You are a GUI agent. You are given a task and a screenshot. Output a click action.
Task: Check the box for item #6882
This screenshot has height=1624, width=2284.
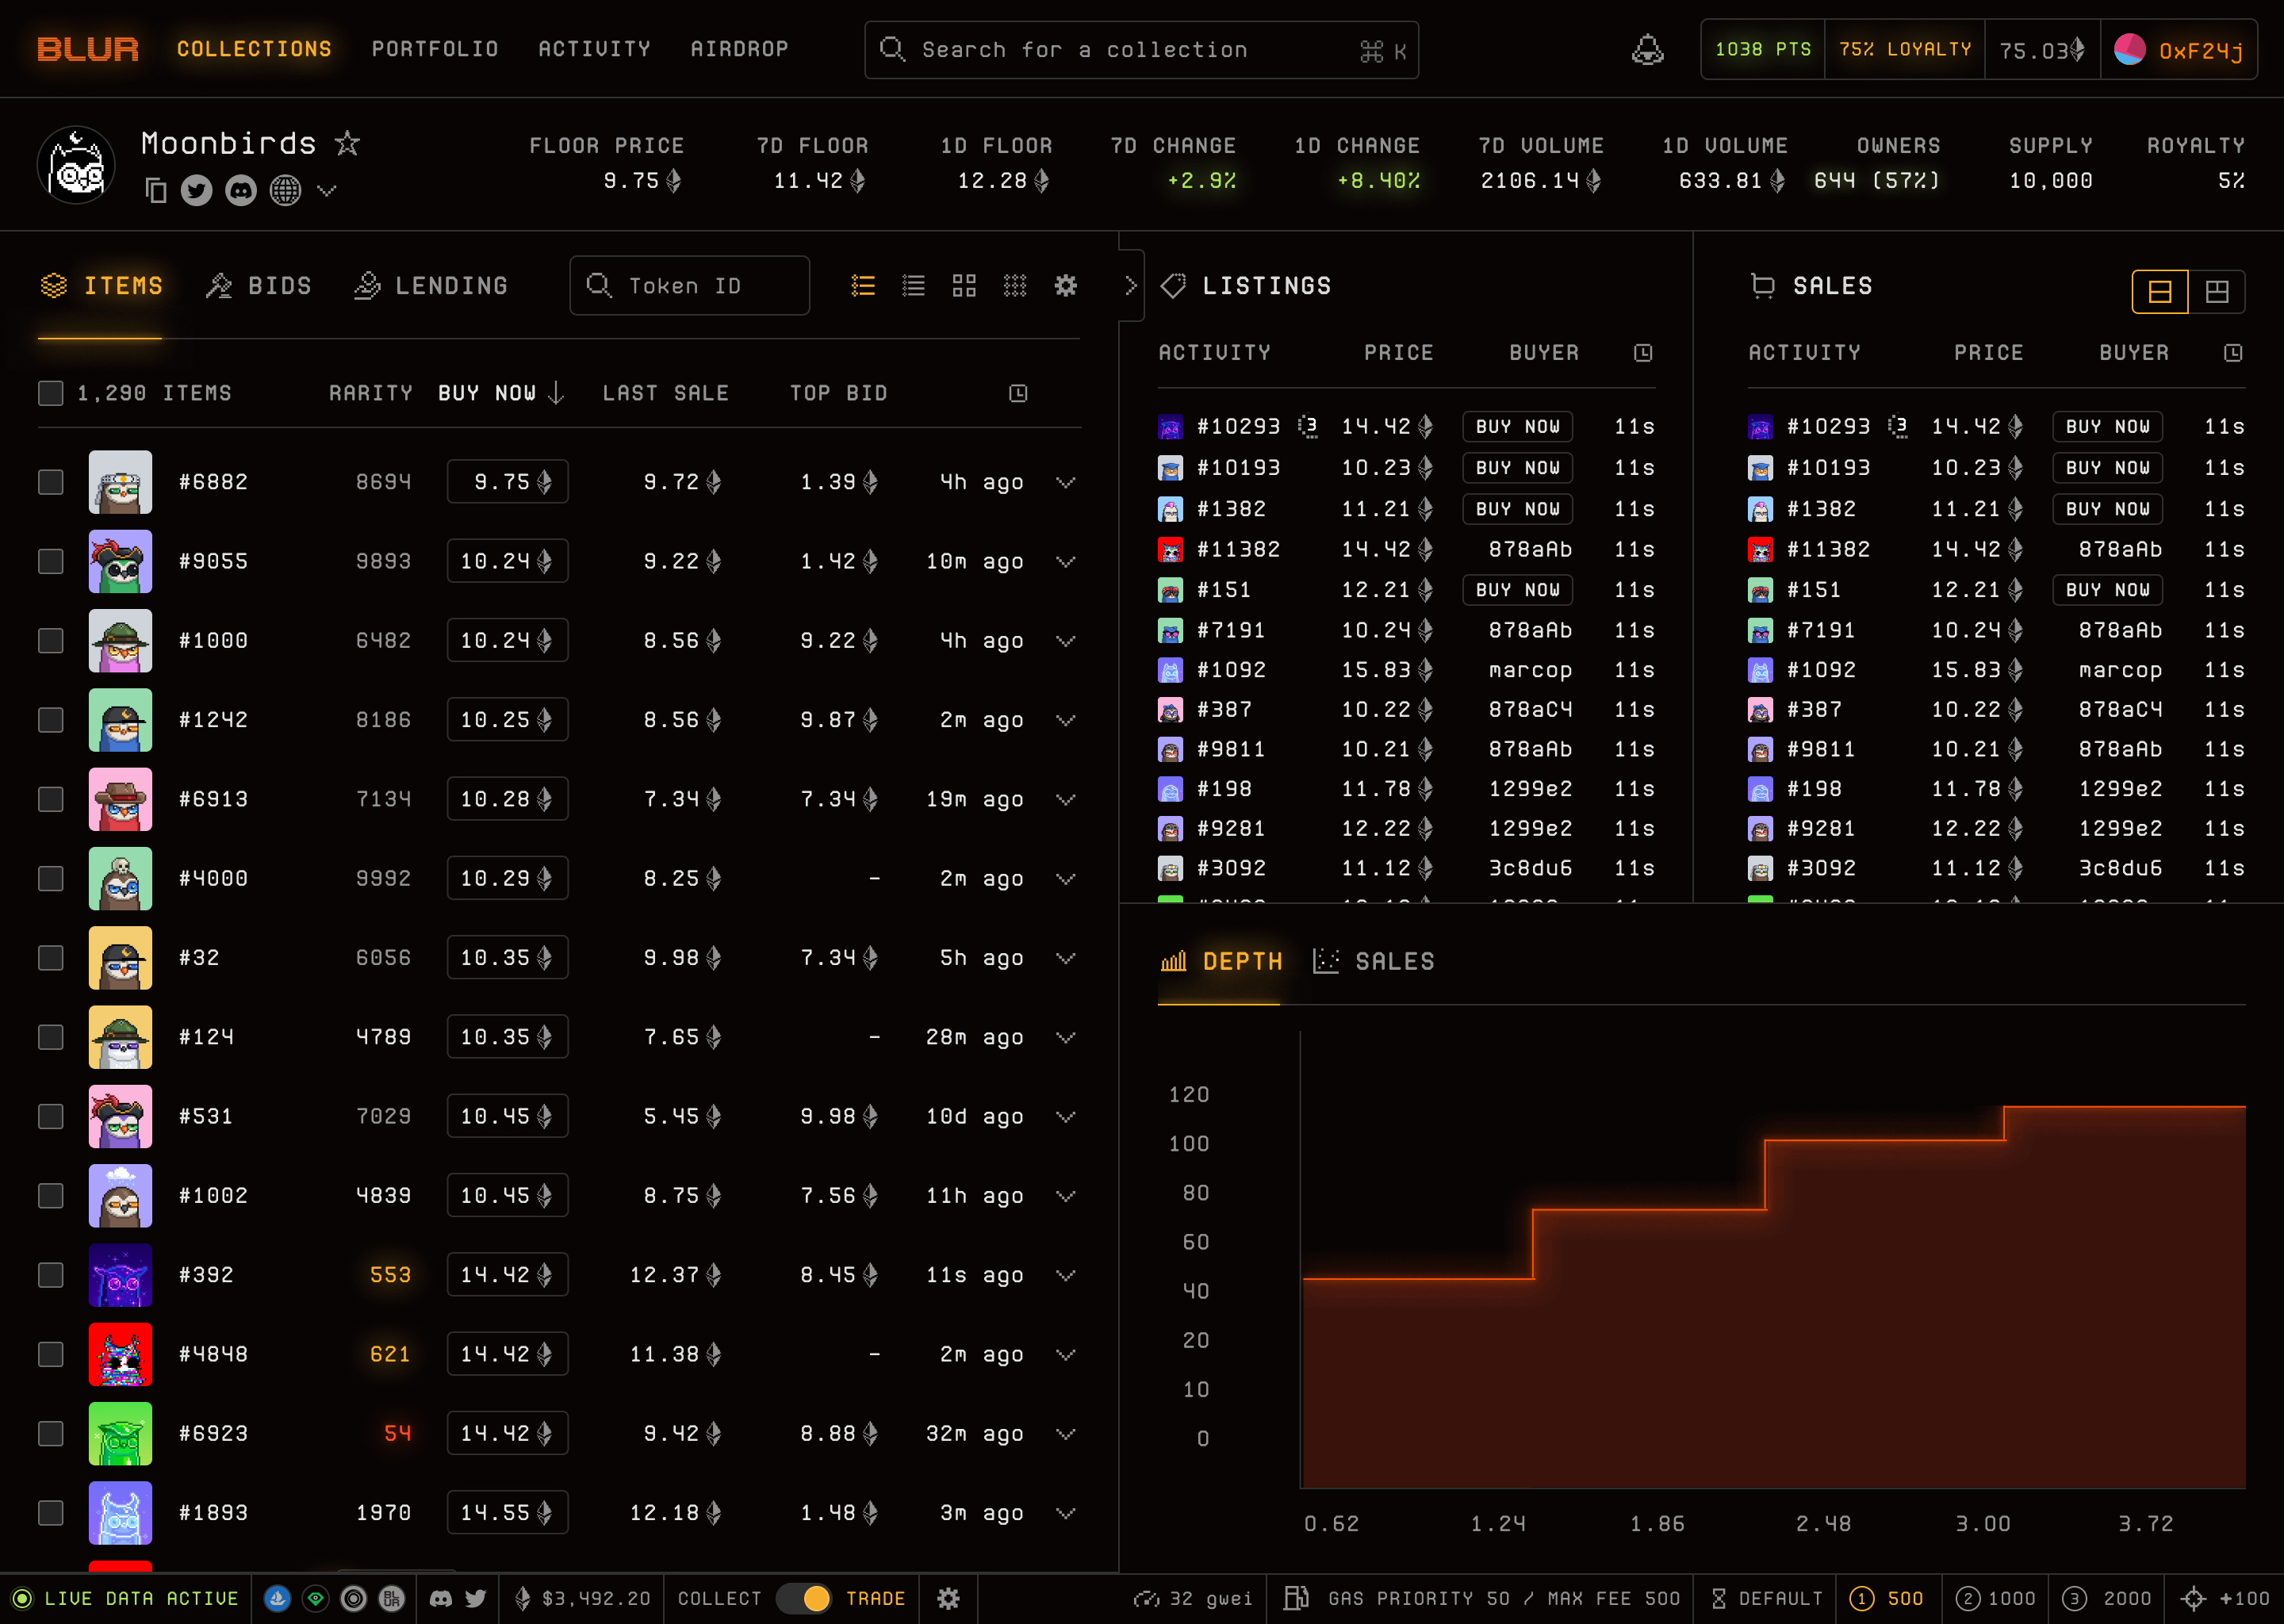pos(50,482)
